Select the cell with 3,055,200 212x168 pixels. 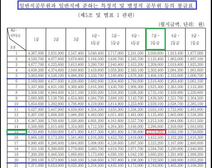click(195, 160)
